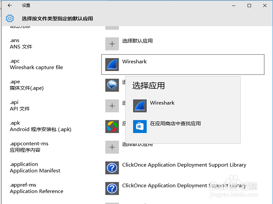Image resolution: width=273 pixels, height=204 pixels.
Task: Click the Wireshark icon next to .apc
Action: (112, 65)
